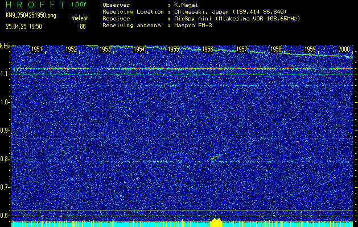Click the Receiving Location label
The width and height of the screenshot is (358, 227).
pos(133,12)
